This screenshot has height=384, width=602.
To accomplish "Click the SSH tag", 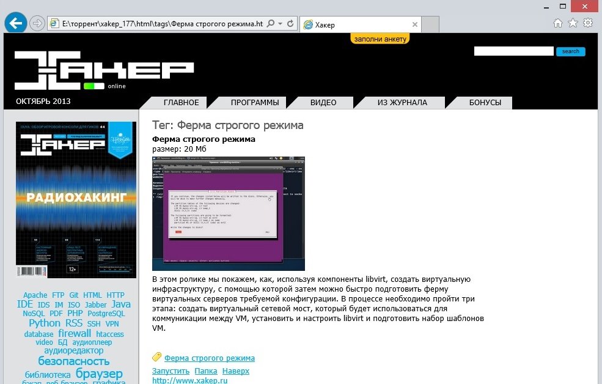I will point(94,323).
